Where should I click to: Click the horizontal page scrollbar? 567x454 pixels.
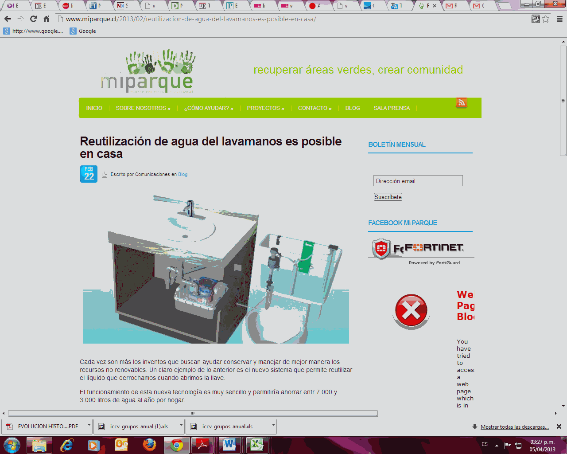click(x=193, y=413)
